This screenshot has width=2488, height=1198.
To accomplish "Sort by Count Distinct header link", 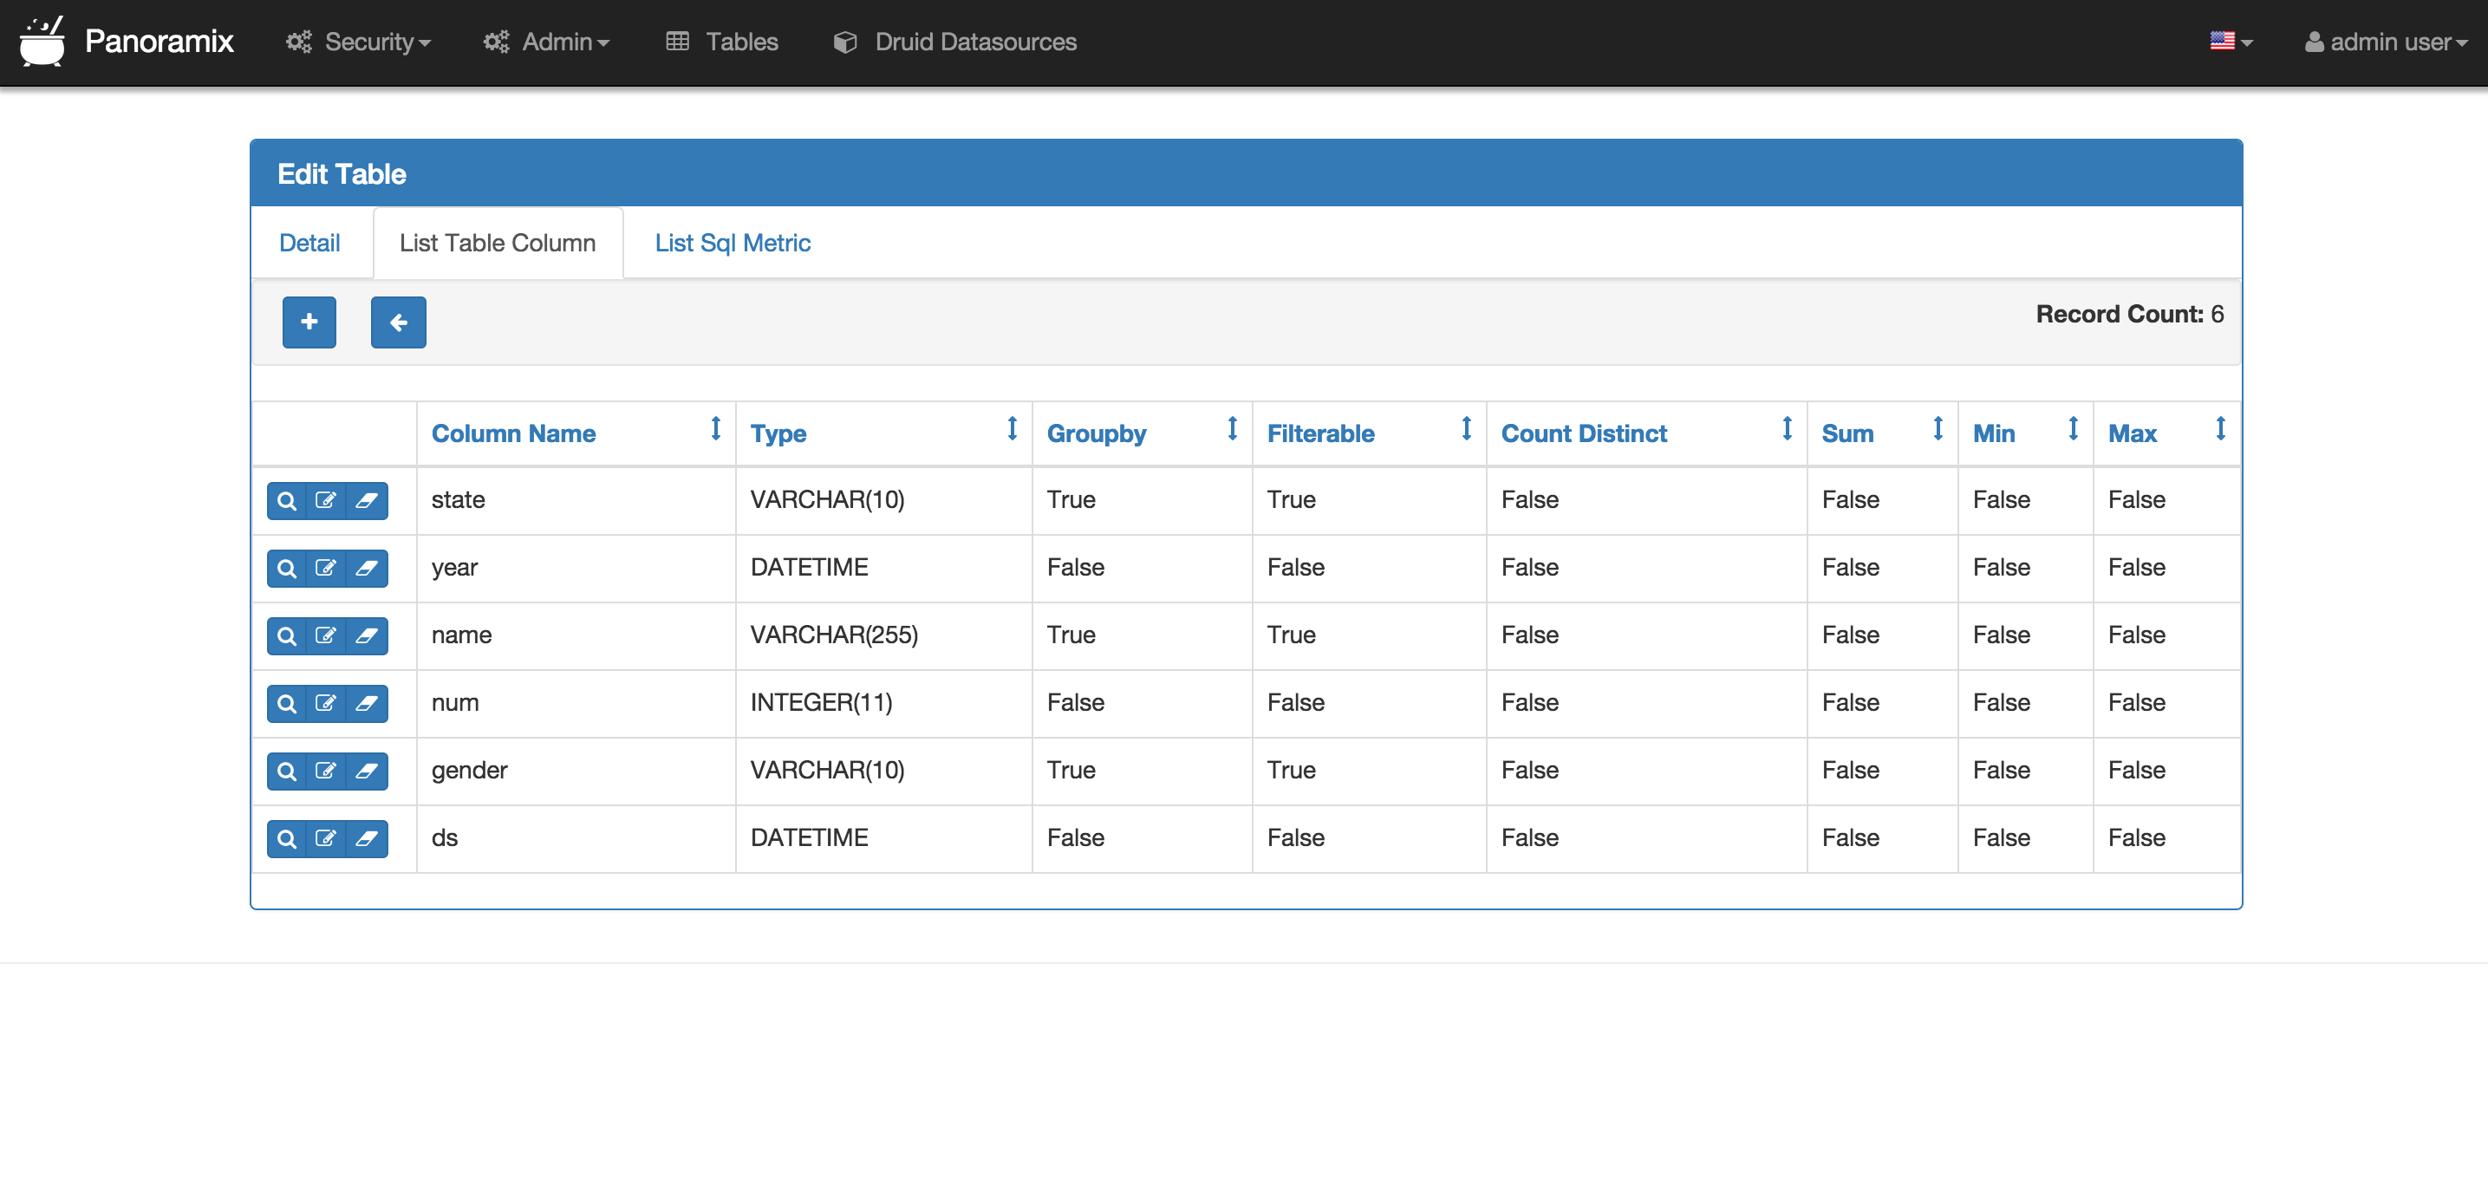I will click(x=1584, y=433).
